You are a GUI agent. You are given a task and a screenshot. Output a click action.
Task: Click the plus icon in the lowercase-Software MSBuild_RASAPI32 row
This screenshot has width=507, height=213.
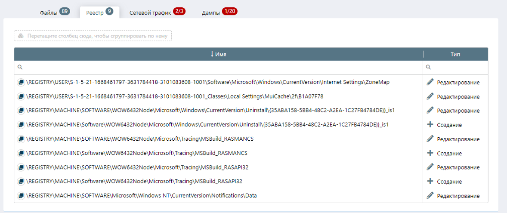[x=430, y=182]
